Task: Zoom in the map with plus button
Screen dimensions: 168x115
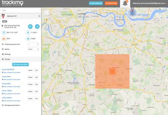Action: click(47, 24)
